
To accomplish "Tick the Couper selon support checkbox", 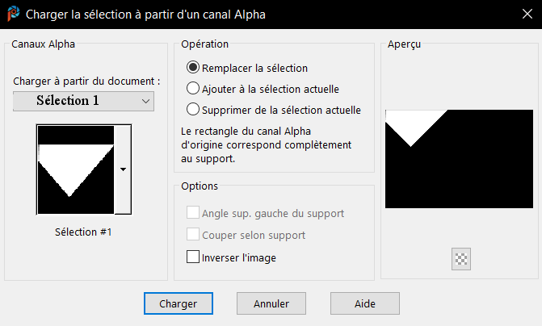I will pyautogui.click(x=193, y=235).
